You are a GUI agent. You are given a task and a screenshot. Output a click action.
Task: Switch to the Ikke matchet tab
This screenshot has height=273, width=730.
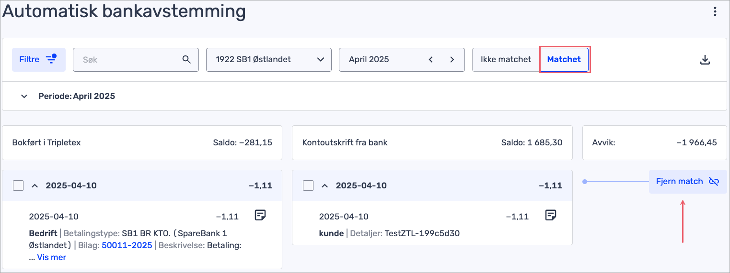click(506, 60)
